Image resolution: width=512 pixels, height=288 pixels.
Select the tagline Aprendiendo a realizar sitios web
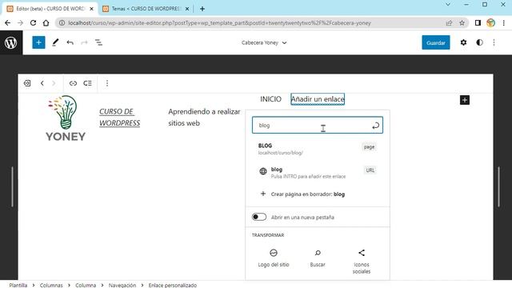point(204,118)
